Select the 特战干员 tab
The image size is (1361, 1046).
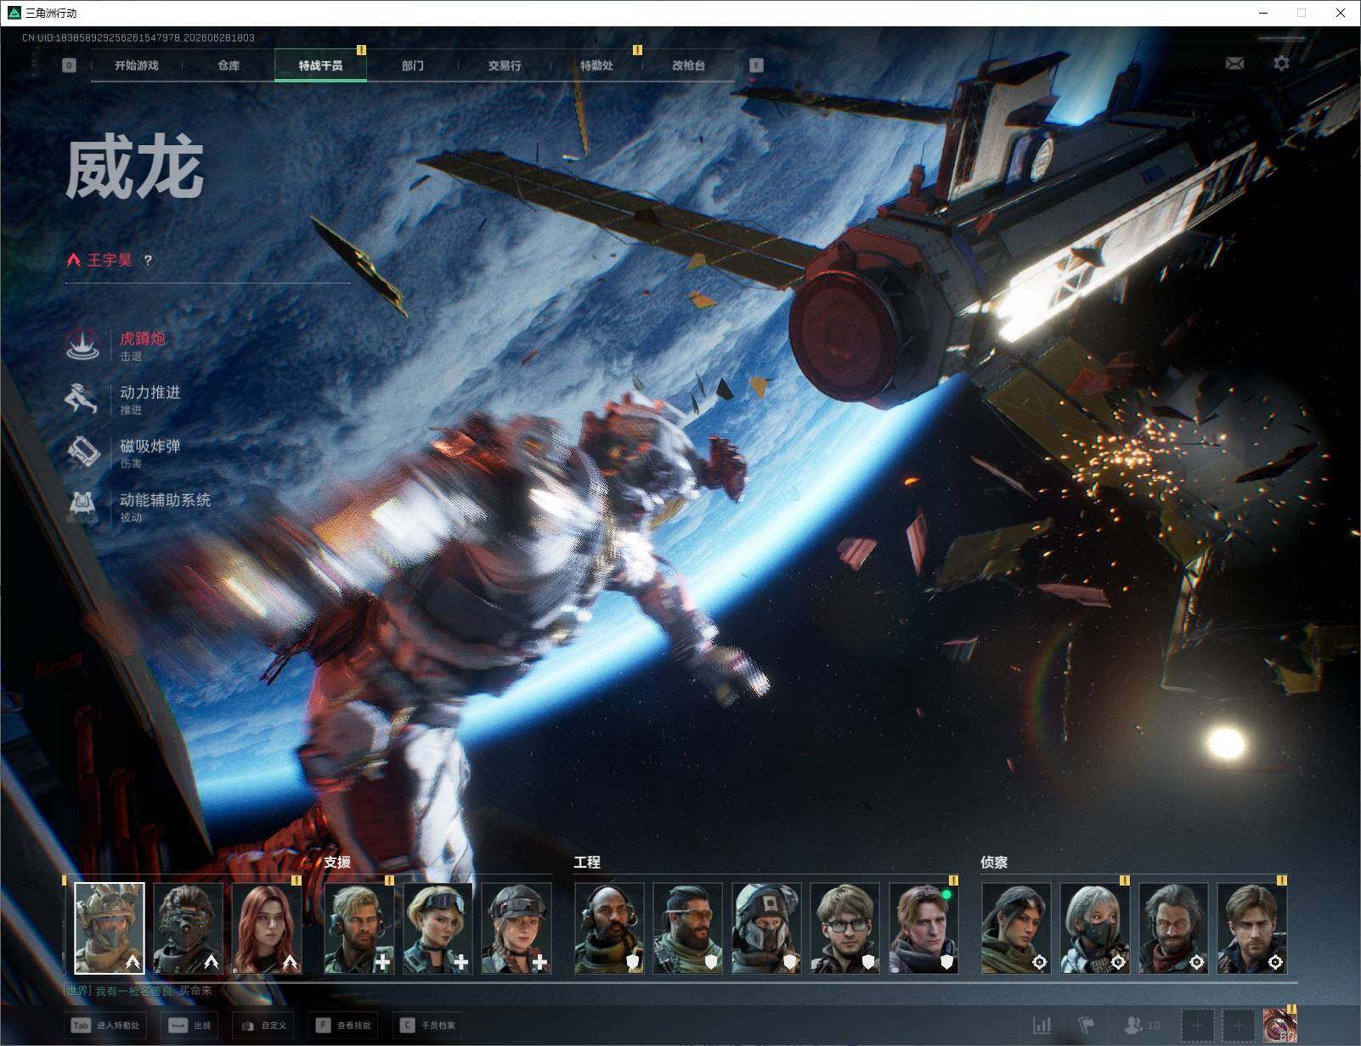coord(320,65)
